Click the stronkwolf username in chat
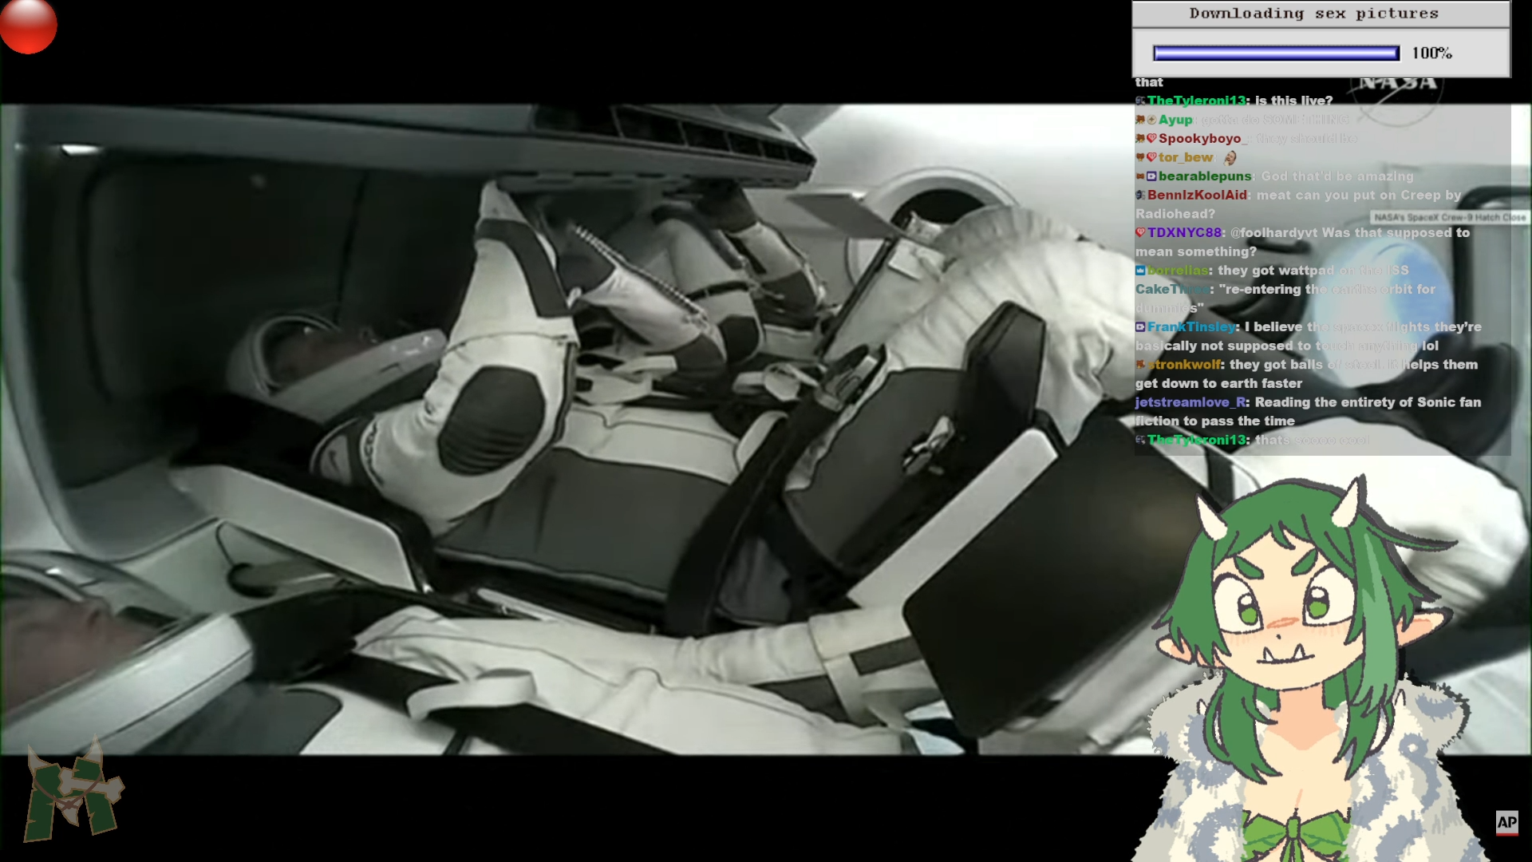Viewport: 1532px width, 862px height. click(1184, 365)
